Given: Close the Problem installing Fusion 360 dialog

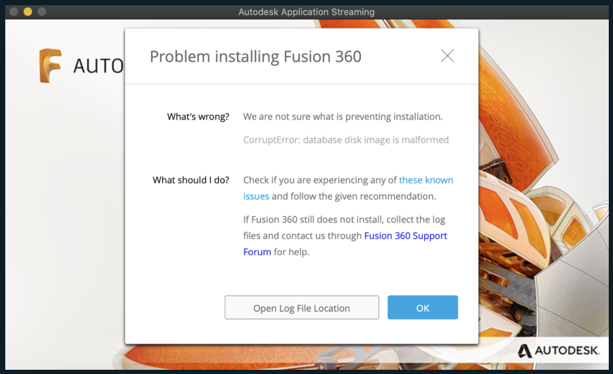Looking at the screenshot, I should (447, 56).
